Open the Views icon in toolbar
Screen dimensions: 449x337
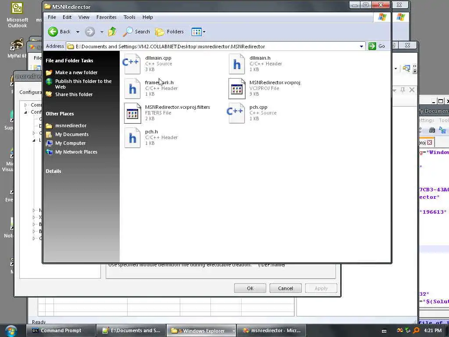click(x=196, y=32)
